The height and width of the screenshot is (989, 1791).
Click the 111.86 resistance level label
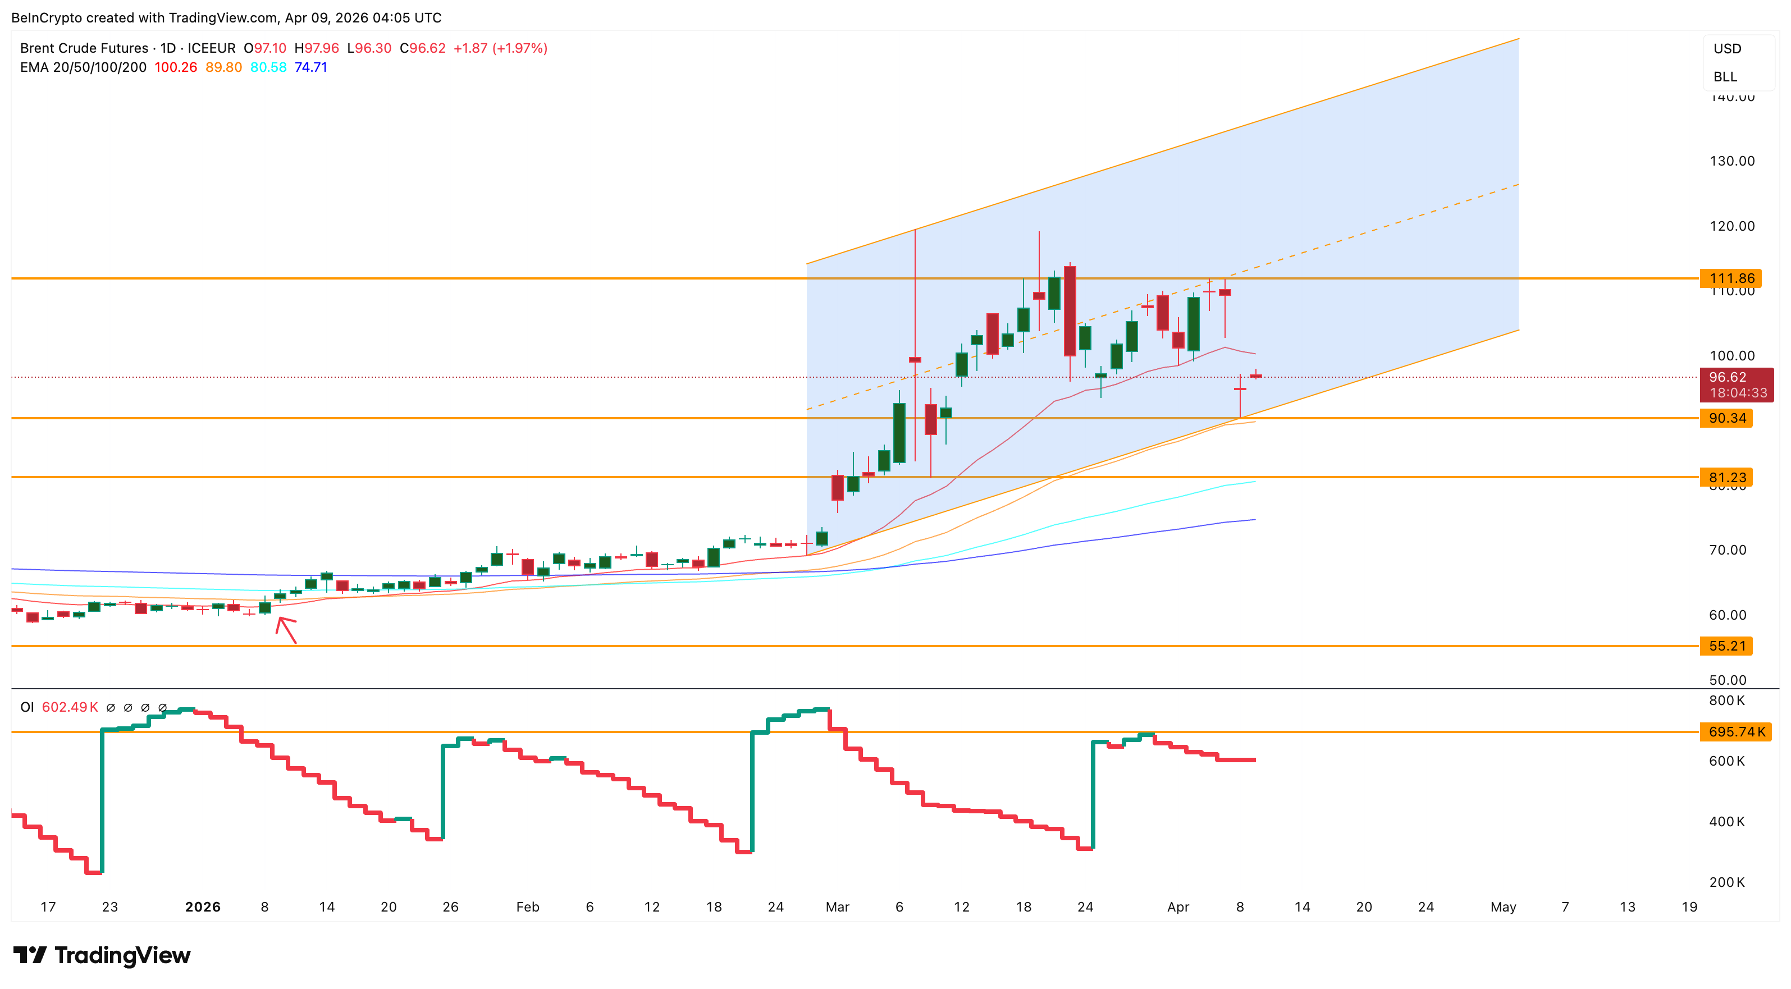pos(1734,279)
